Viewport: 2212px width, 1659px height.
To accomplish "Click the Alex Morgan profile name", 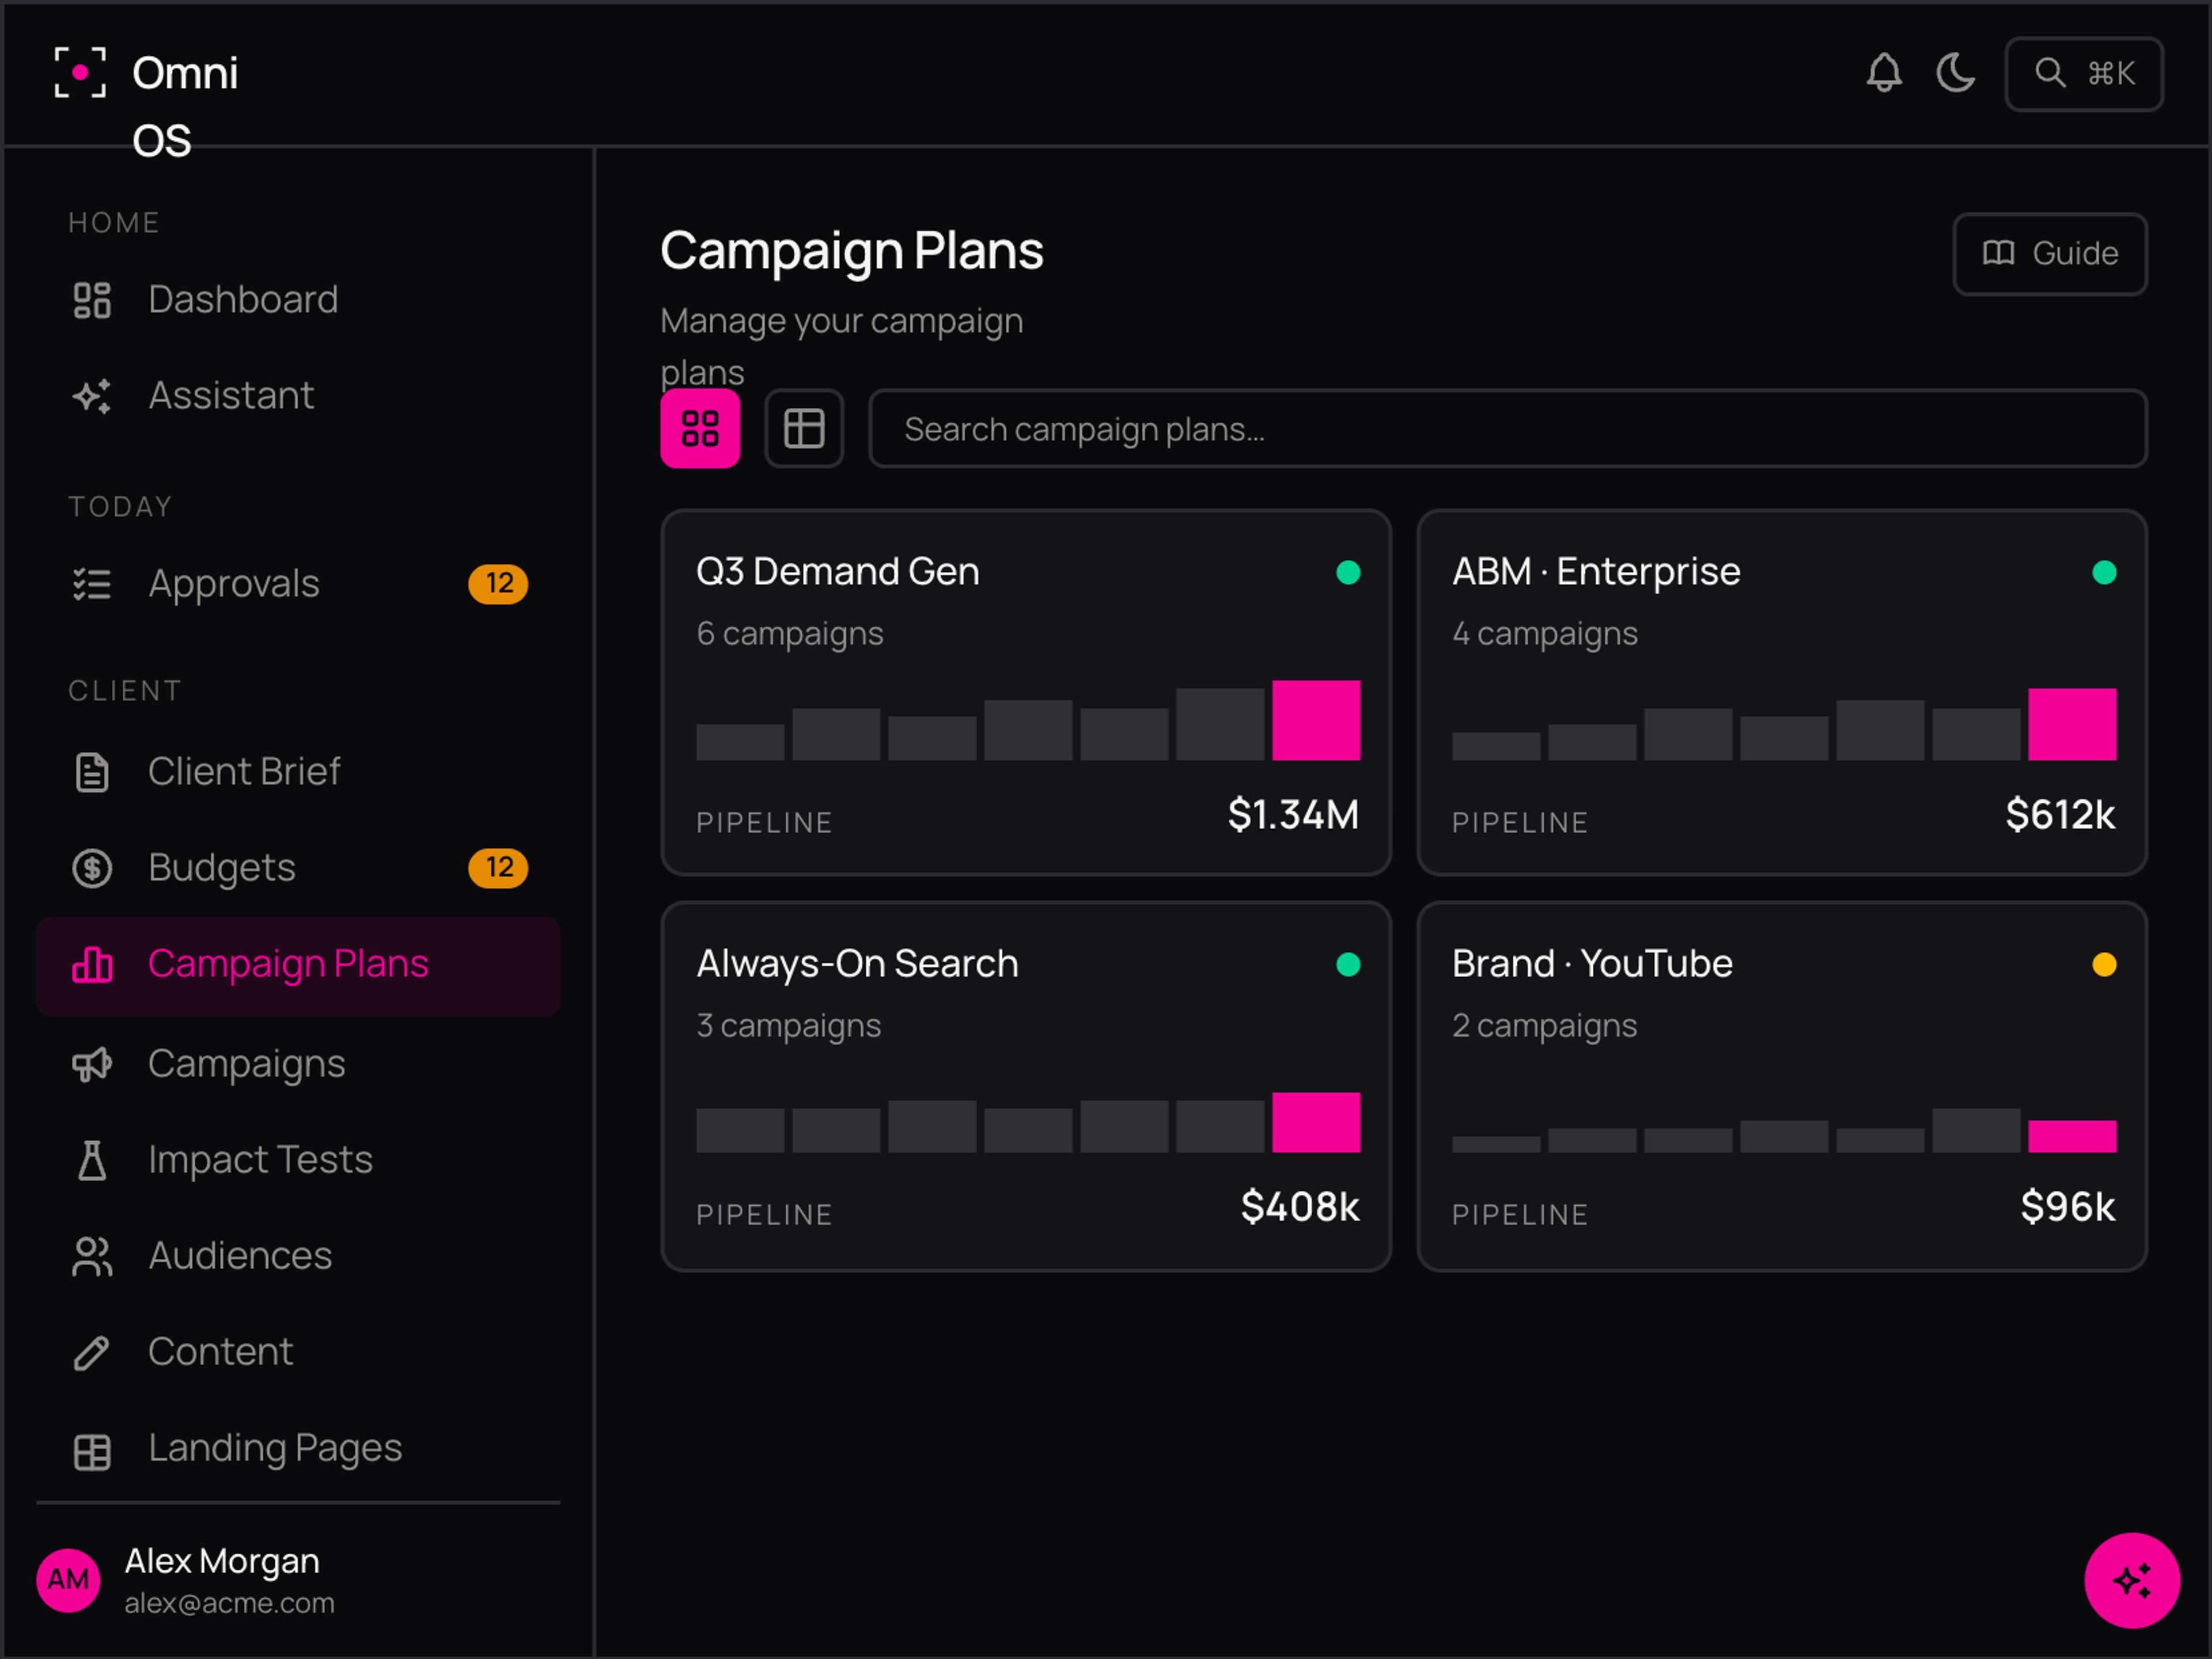I will [x=222, y=1561].
